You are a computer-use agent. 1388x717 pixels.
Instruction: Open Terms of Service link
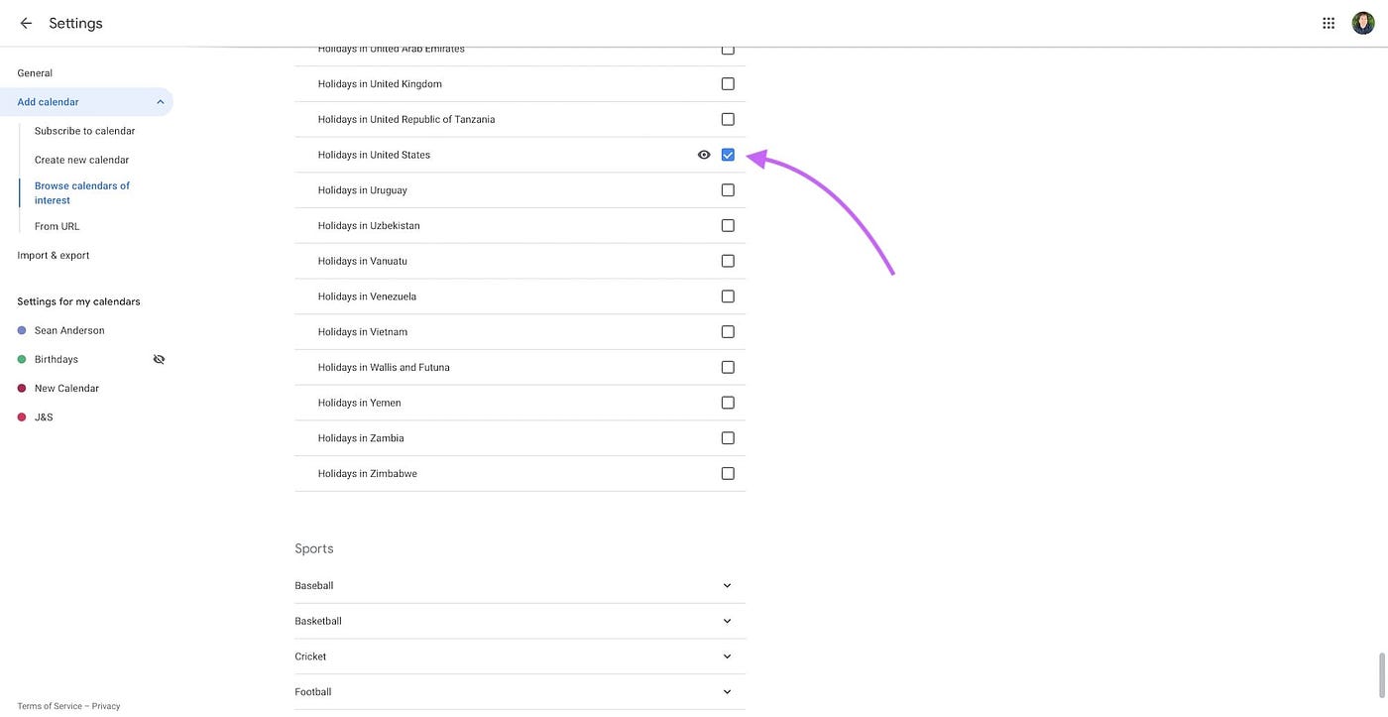(x=50, y=706)
